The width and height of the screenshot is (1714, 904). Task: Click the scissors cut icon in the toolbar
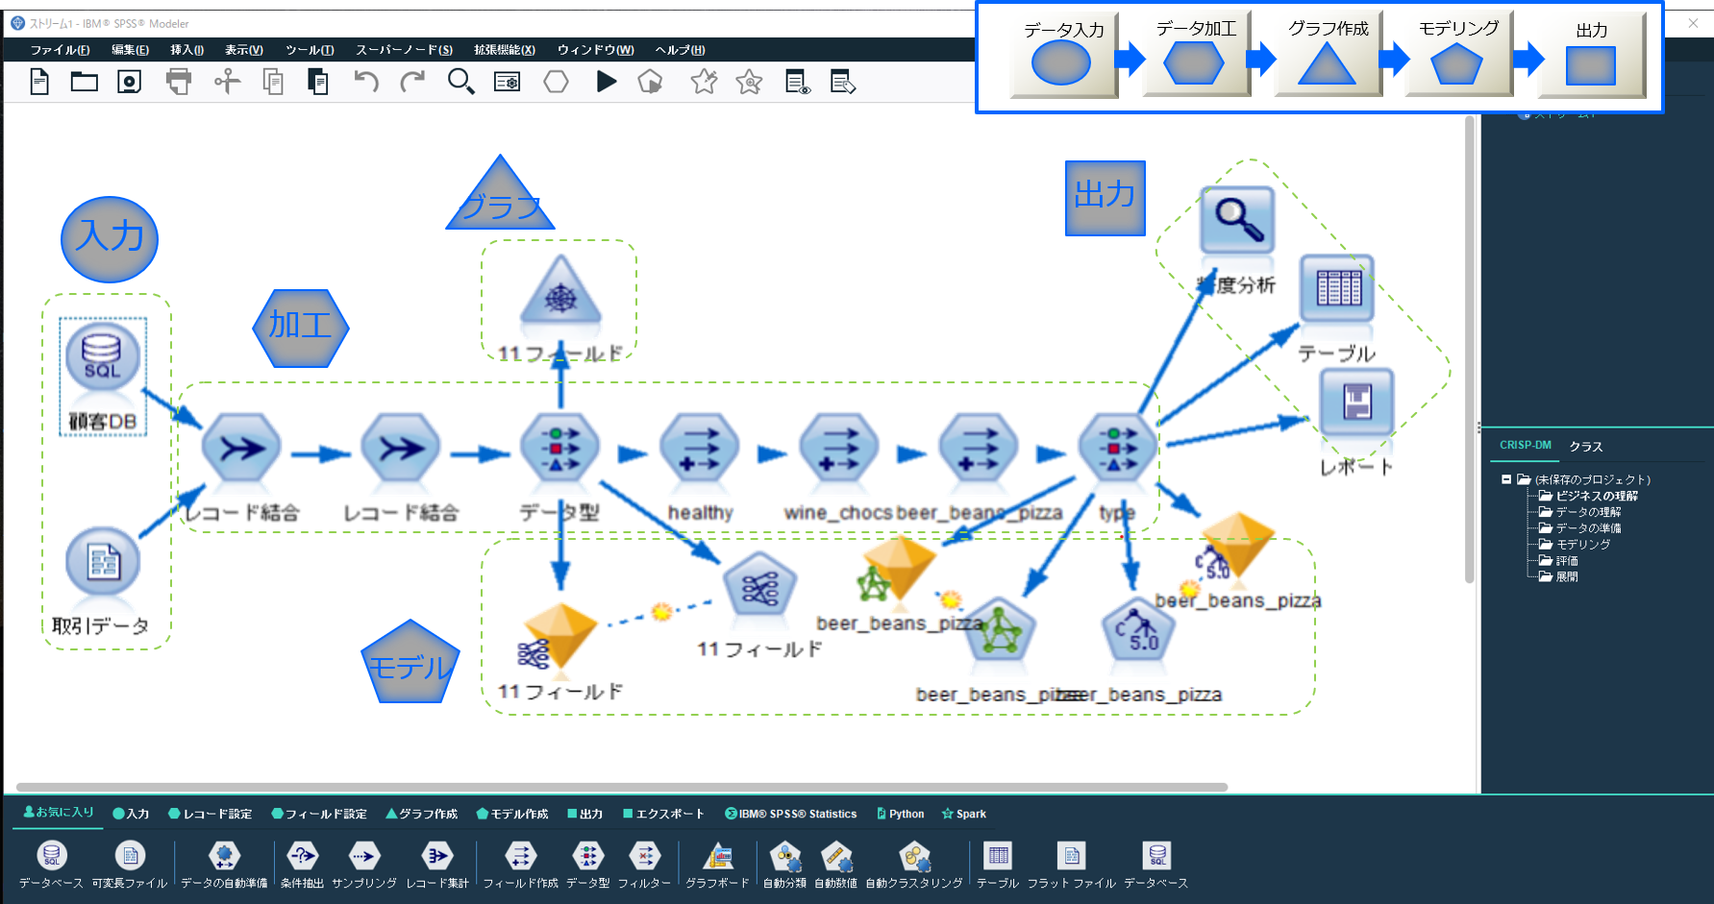(x=227, y=83)
